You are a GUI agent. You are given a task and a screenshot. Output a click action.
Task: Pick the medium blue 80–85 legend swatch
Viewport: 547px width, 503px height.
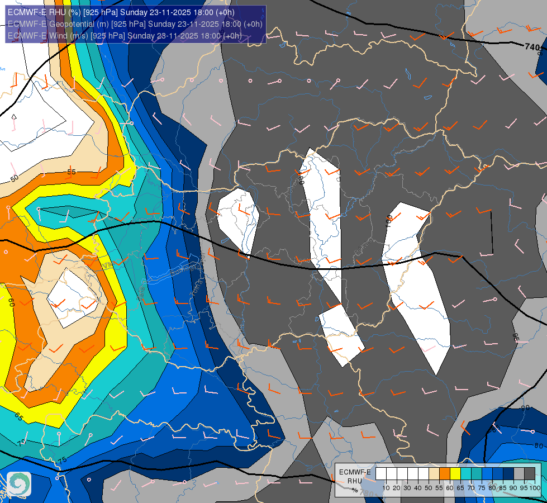point(498,473)
